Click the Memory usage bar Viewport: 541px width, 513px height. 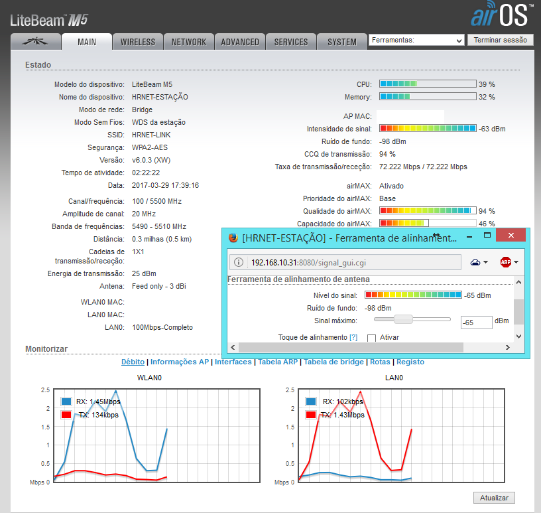pos(428,96)
